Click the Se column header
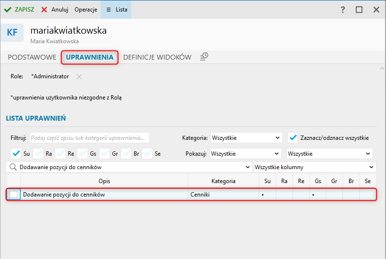The width and height of the screenshot is (386, 259). pos(368,181)
